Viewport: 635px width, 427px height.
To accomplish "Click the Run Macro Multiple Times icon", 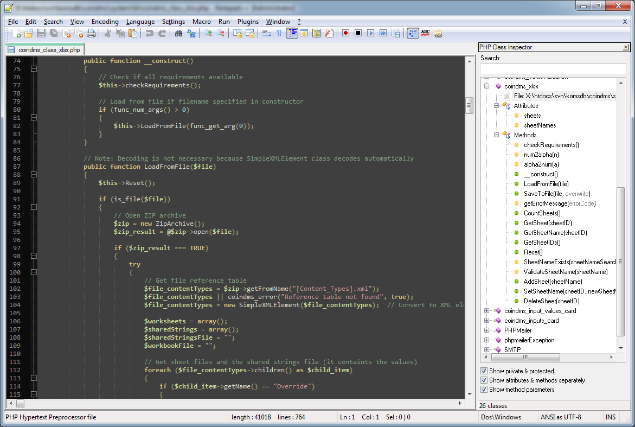I will coord(383,34).
